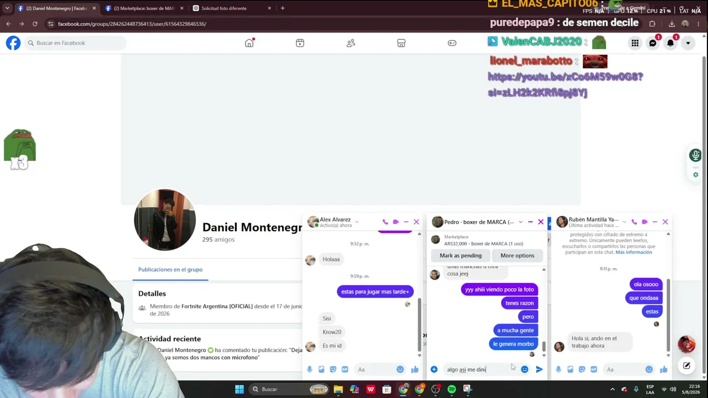This screenshot has height=398, width=708.
Task: Open a new Chrome tab
Action: pyautogui.click(x=283, y=8)
